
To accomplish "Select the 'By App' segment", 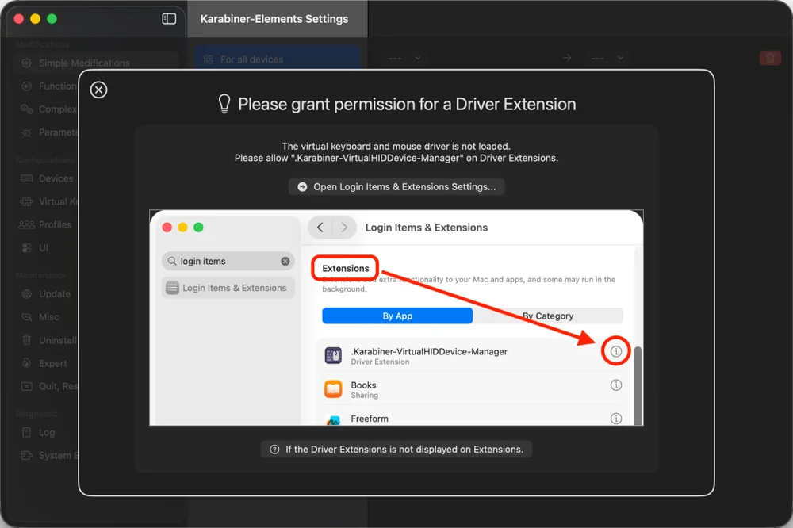I will [x=397, y=316].
